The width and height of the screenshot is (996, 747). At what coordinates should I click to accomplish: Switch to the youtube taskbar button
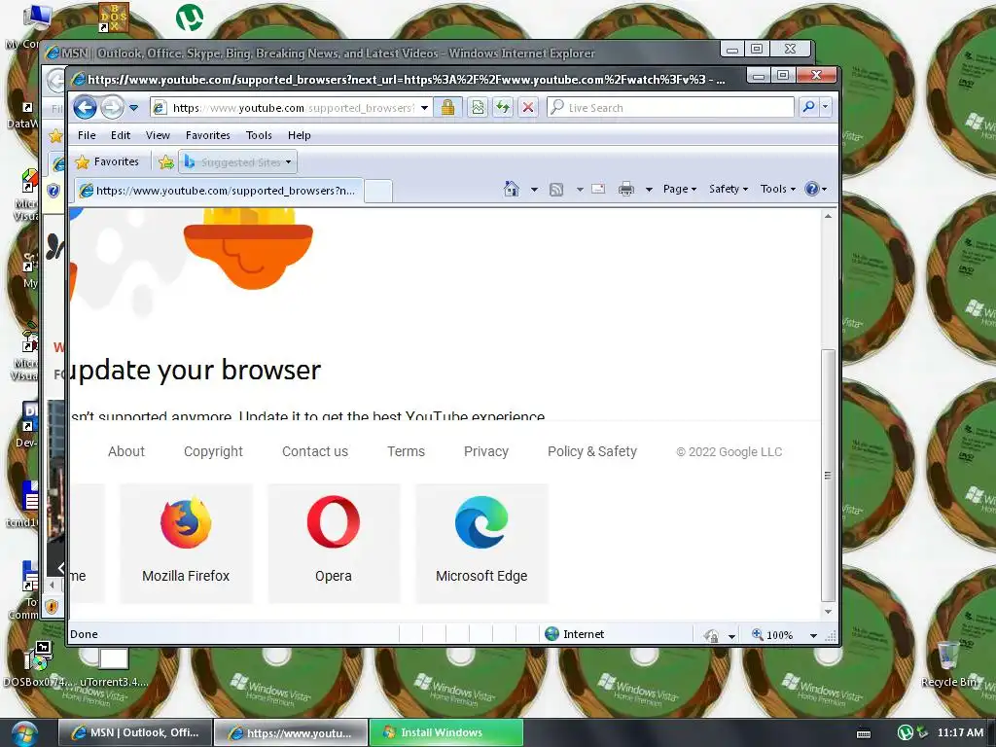tap(290, 732)
